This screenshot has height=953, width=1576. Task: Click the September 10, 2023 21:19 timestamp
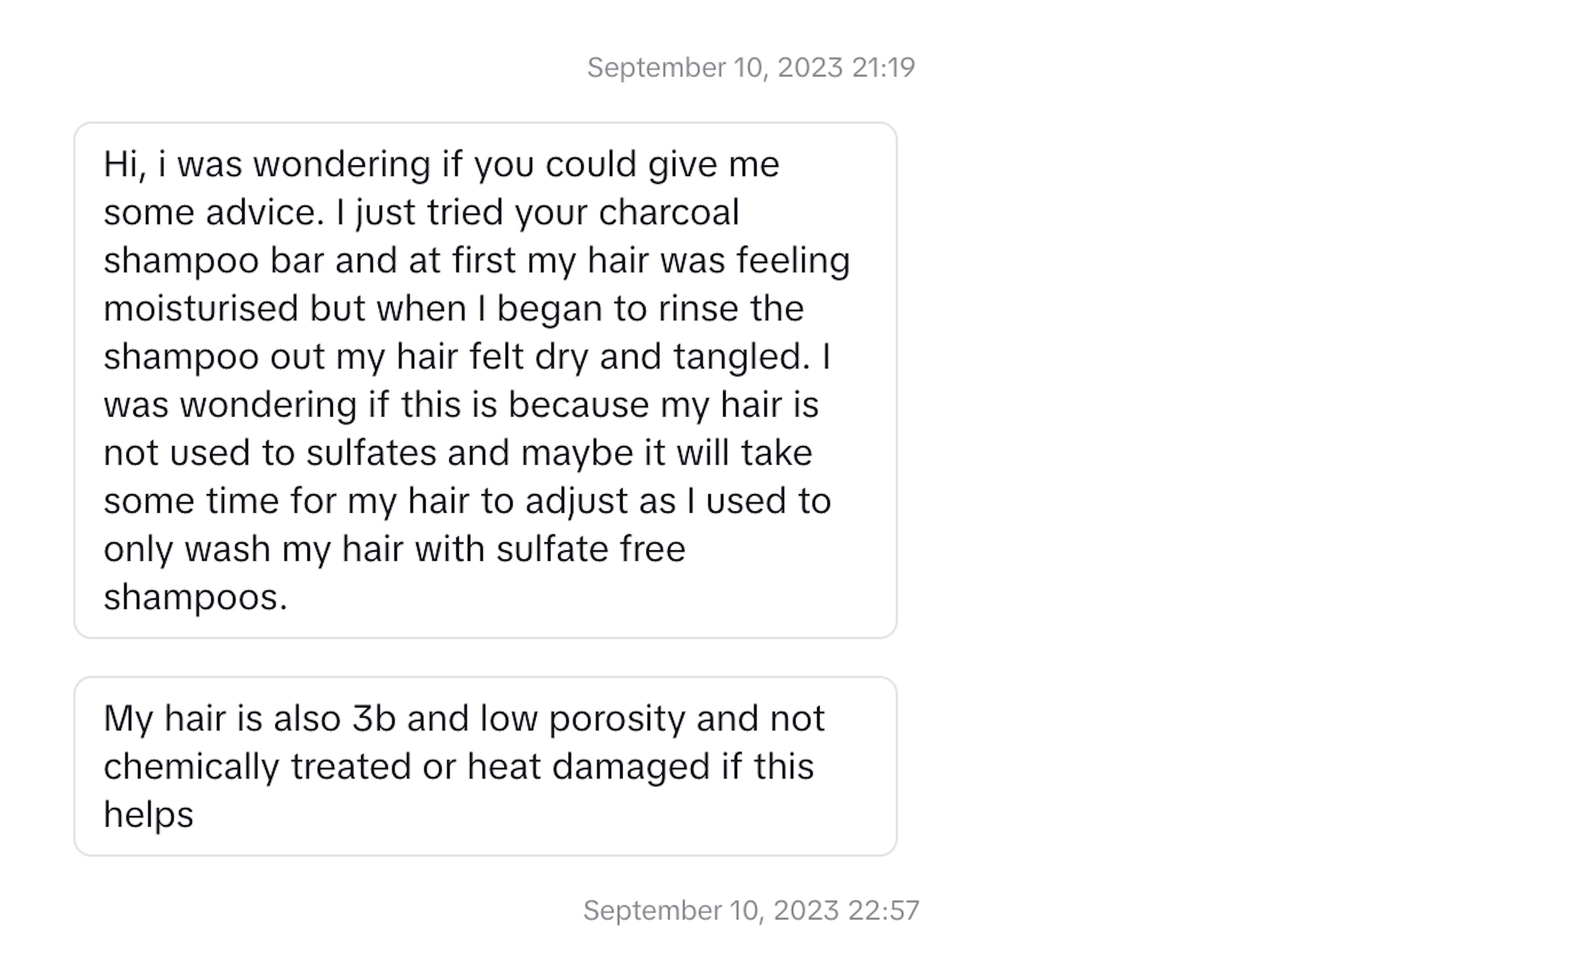[x=751, y=67]
